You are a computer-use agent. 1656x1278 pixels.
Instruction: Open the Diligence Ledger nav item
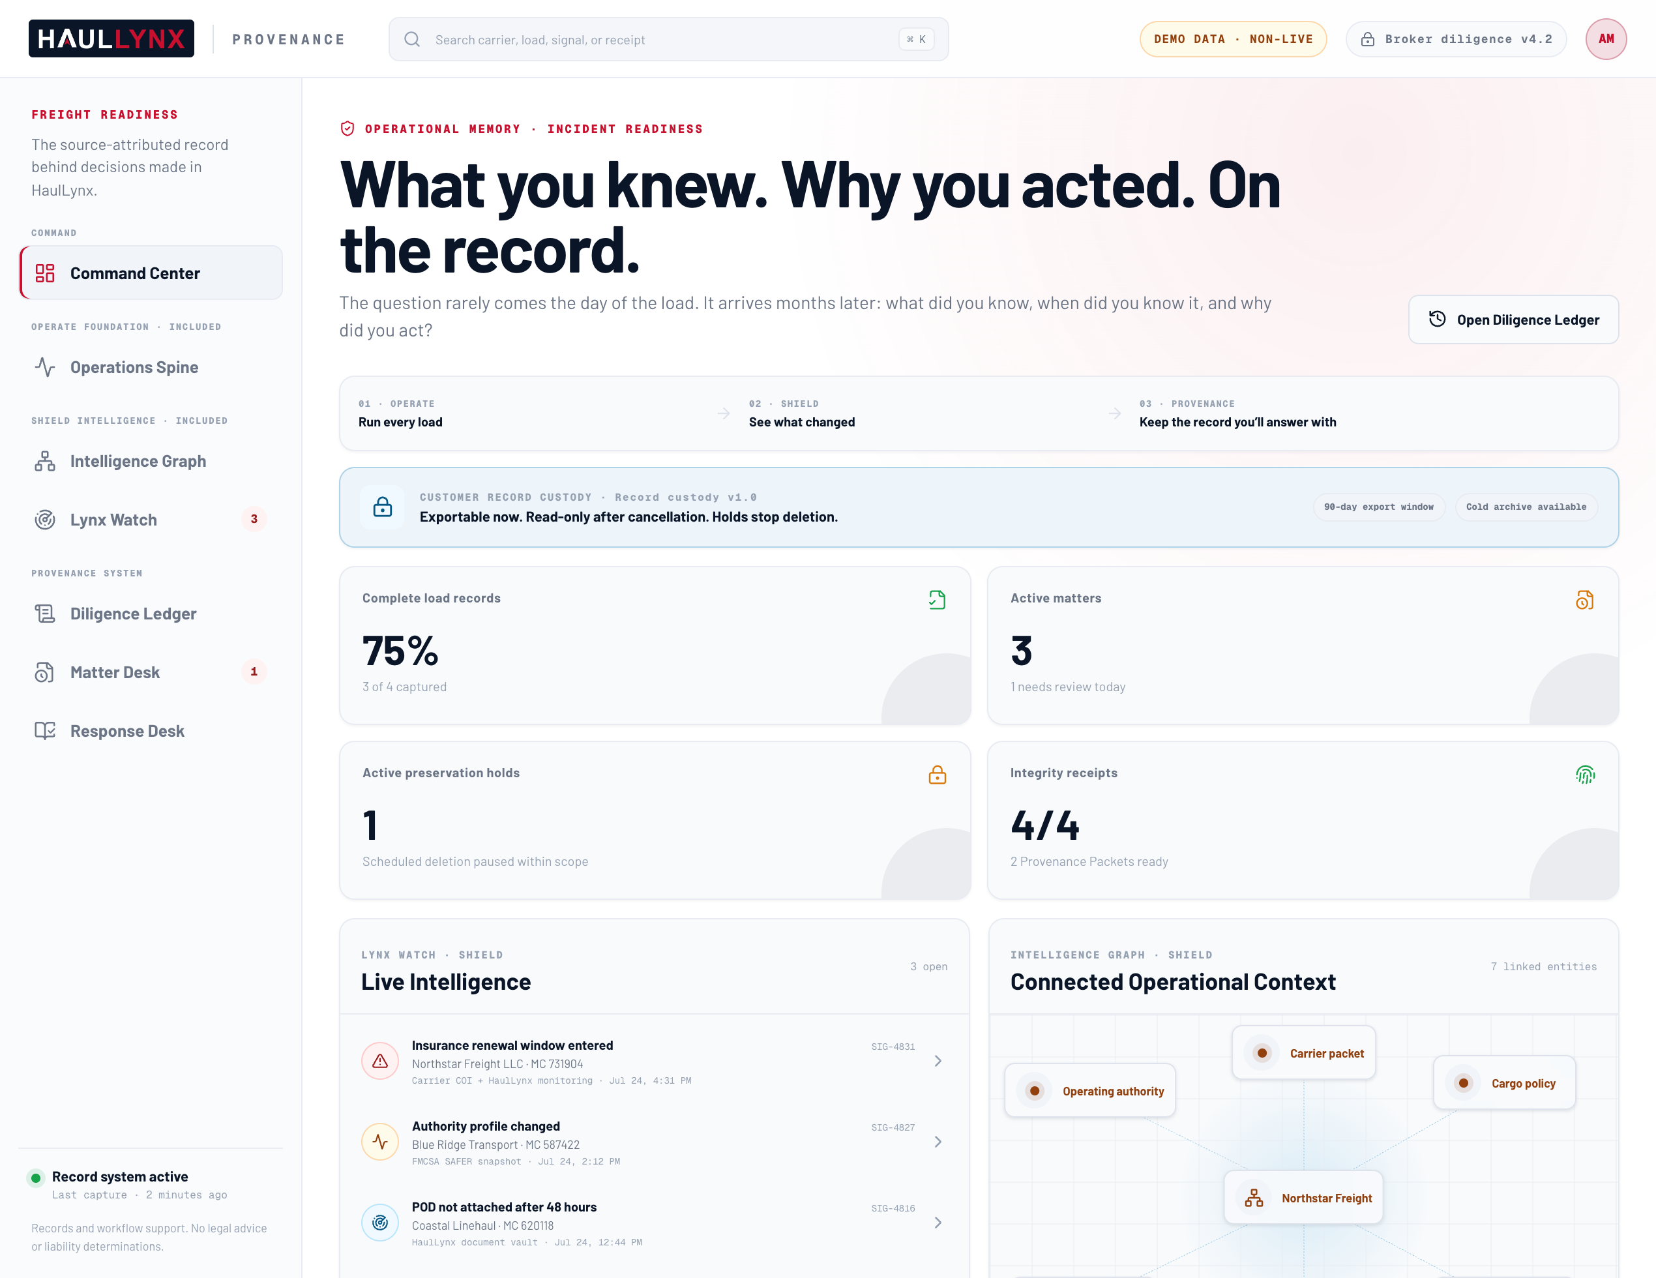pos(151,614)
